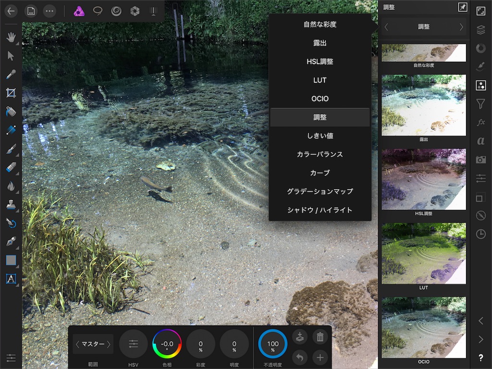Choose カラーバランス from the list
The width and height of the screenshot is (492, 369).
[x=320, y=154]
